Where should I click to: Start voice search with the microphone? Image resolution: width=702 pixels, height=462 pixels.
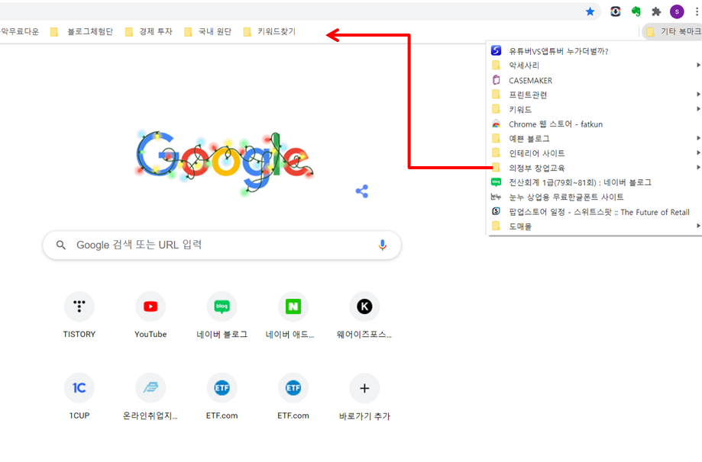(383, 245)
